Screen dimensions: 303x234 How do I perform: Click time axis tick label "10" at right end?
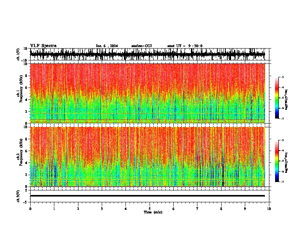coord(269,209)
